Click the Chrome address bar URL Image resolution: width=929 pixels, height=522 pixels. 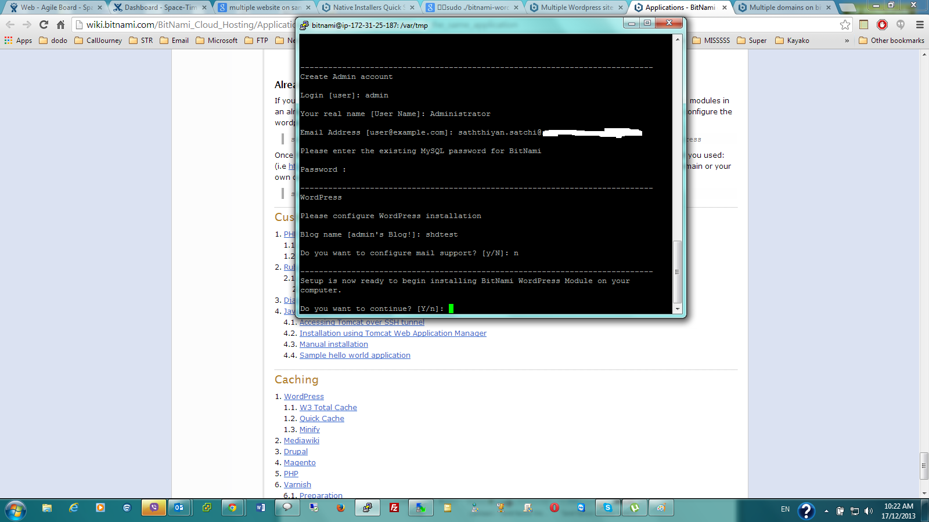(191, 25)
